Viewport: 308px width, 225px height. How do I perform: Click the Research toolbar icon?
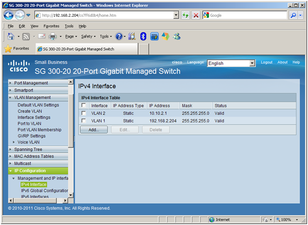pos(132,36)
